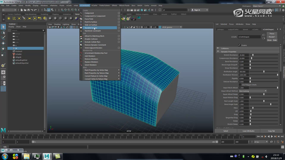
Task: Click the play forward button
Action: [x=271, y=137]
